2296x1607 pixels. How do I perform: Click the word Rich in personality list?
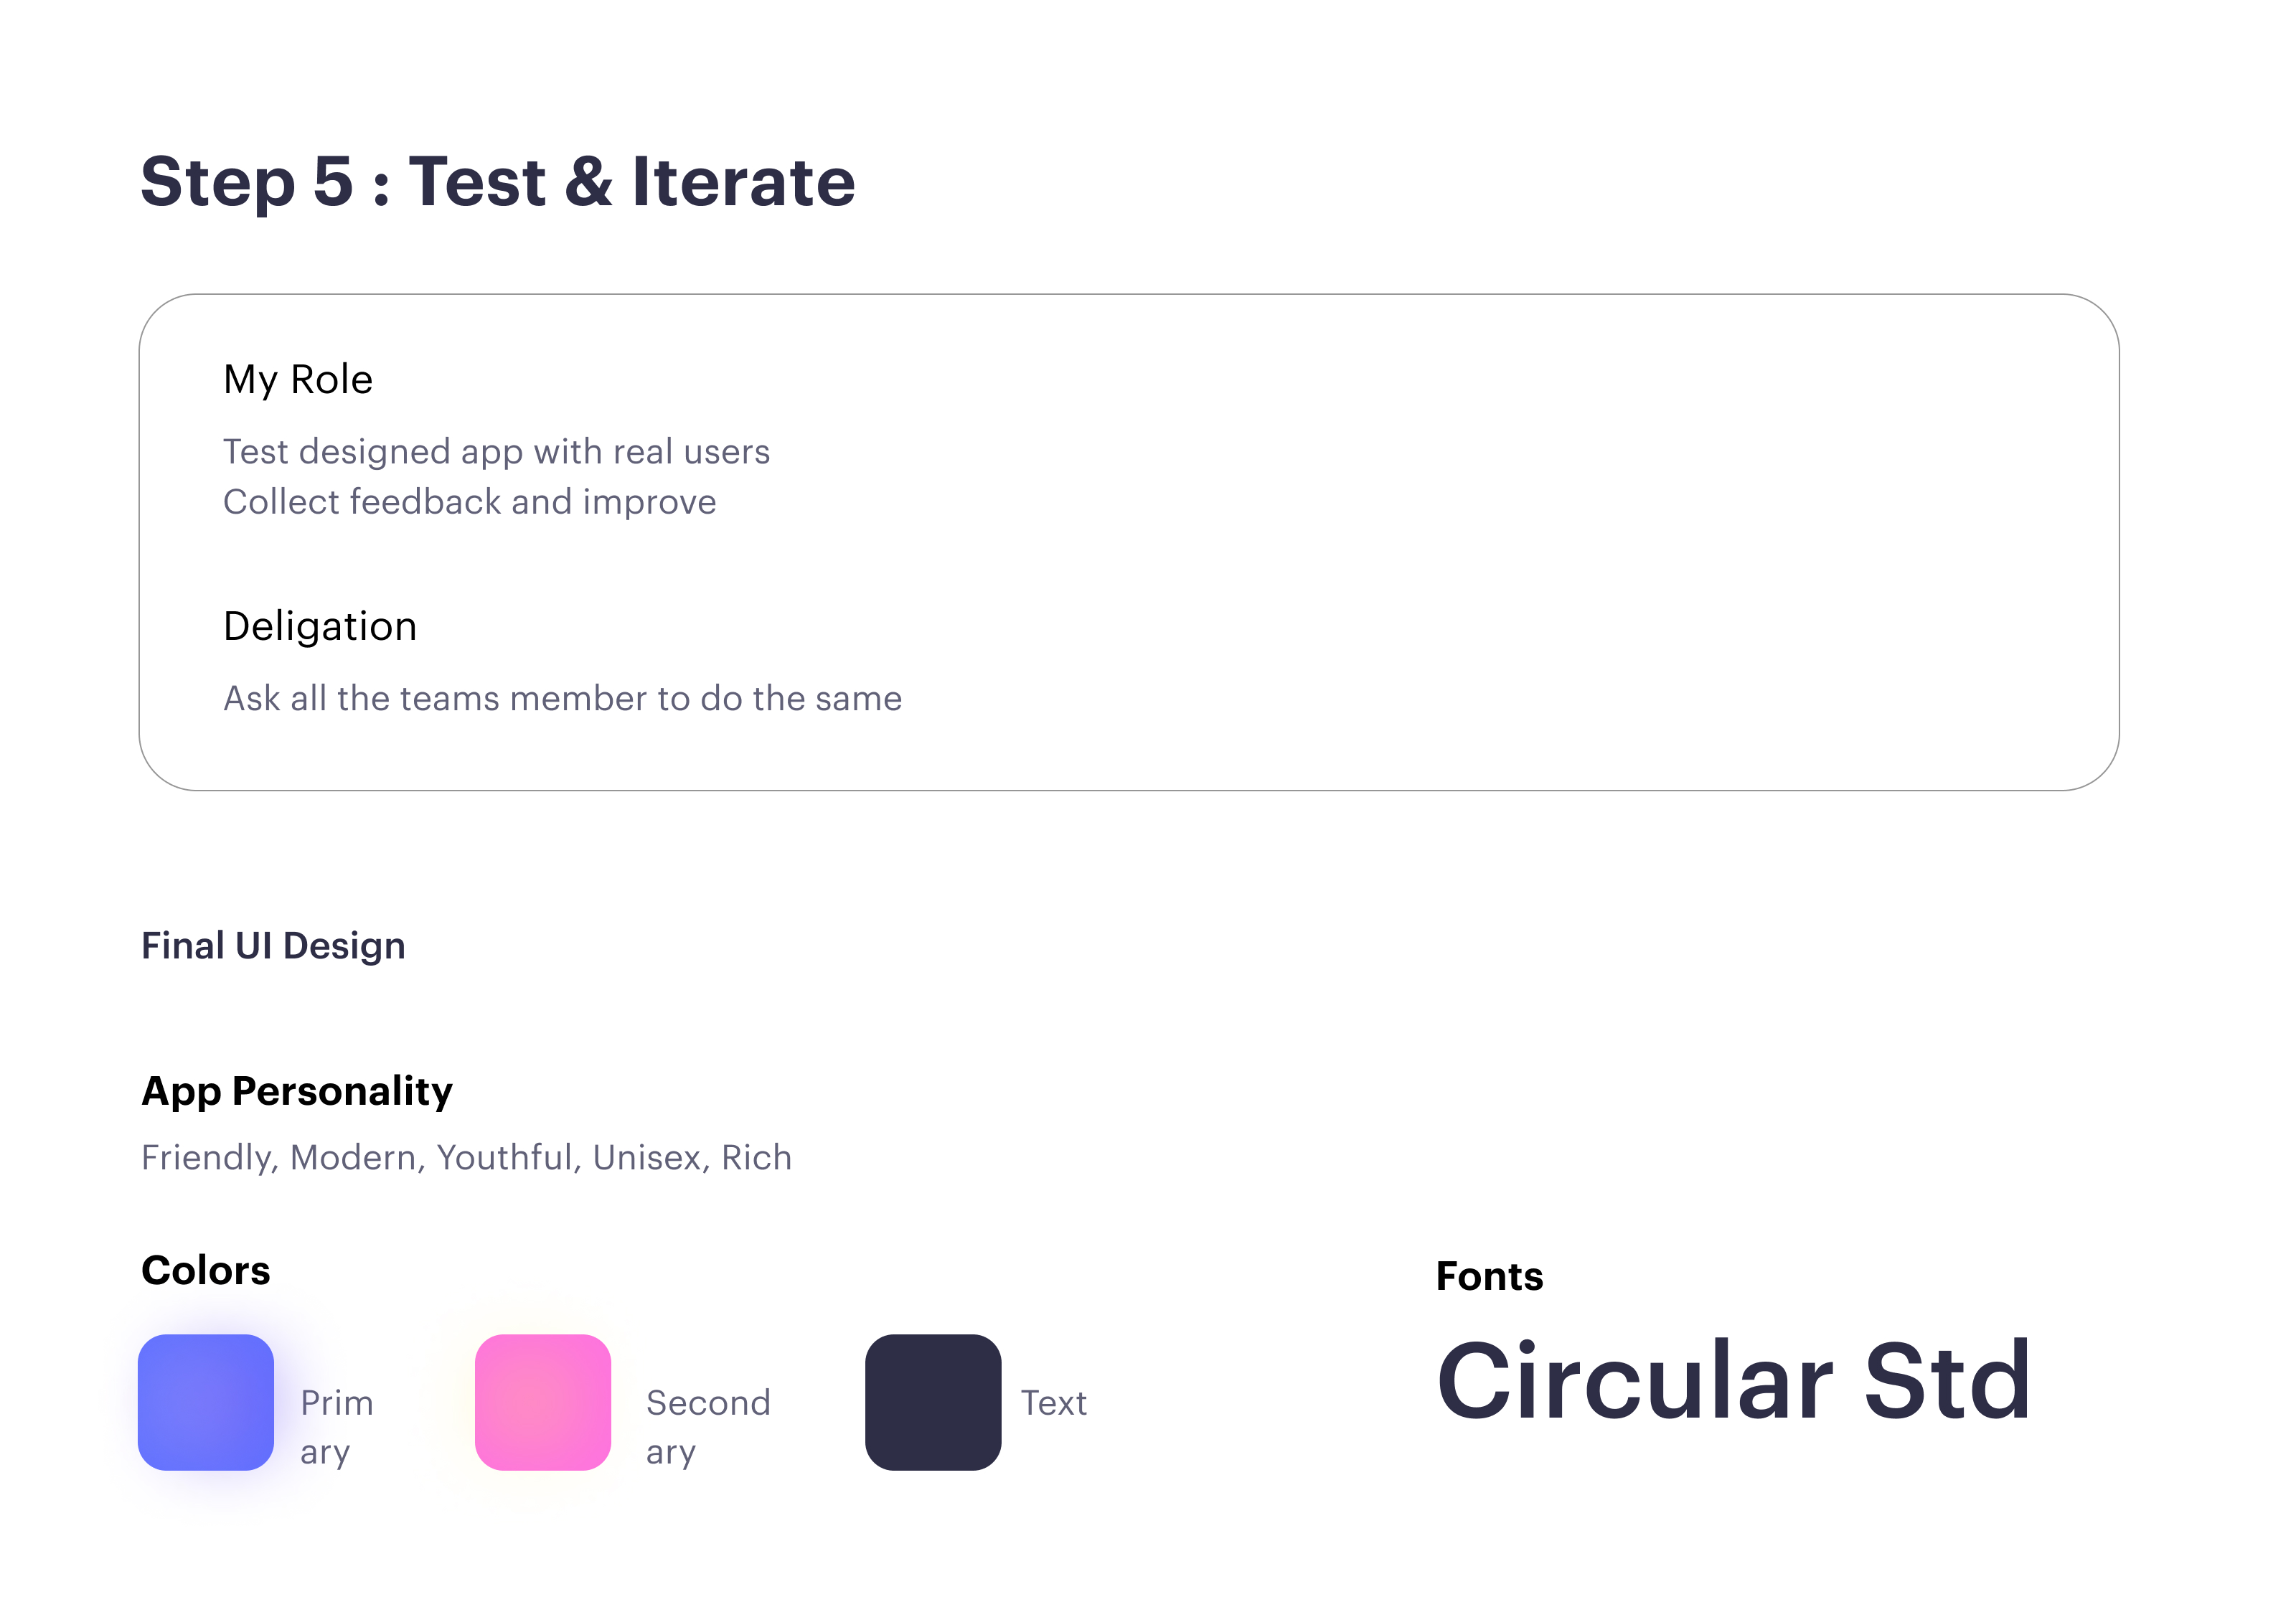coord(757,1157)
